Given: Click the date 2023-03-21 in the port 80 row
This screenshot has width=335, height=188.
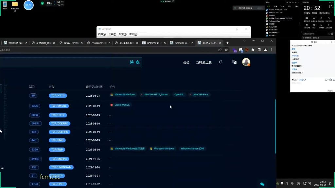Looking at the screenshot, I should pyautogui.click(x=93, y=96).
